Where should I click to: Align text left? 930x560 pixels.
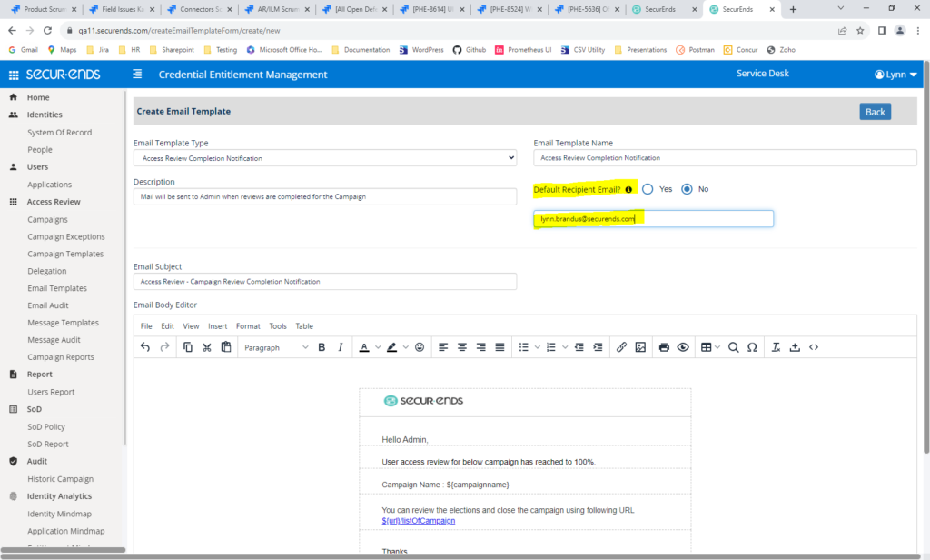pos(443,347)
